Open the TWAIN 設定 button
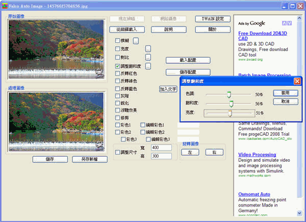306x222 pixels. [x=213, y=19]
